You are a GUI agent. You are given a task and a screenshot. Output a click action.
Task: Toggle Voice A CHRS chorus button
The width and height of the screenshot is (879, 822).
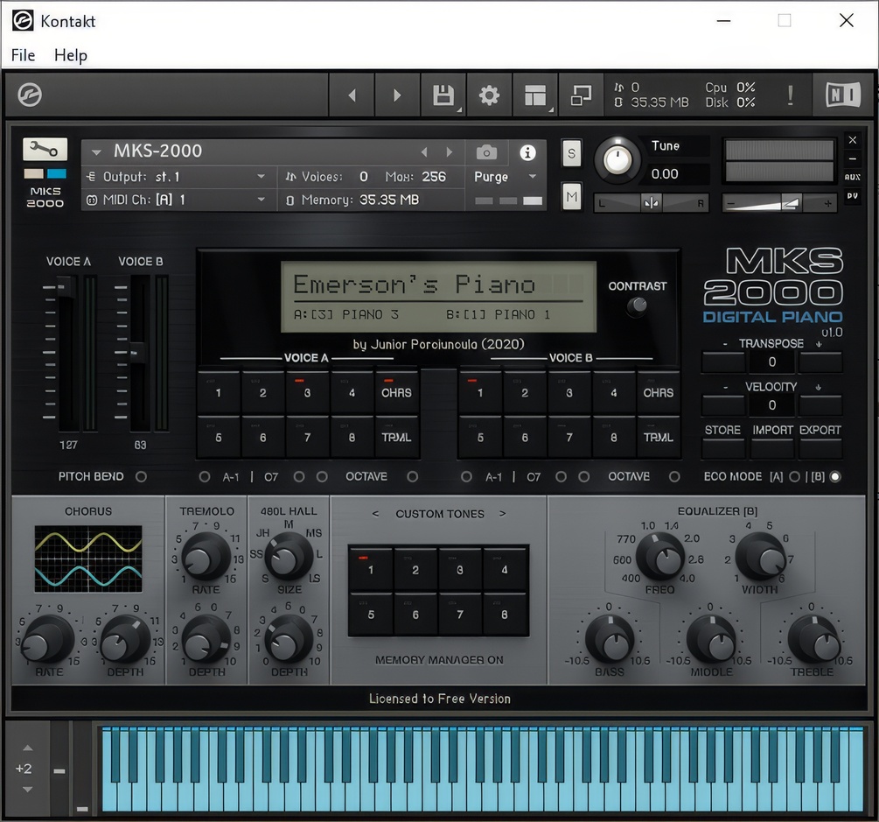click(x=396, y=392)
